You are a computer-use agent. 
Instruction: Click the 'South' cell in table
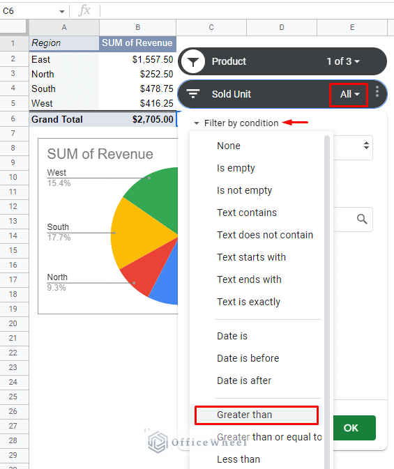pyautogui.click(x=64, y=89)
